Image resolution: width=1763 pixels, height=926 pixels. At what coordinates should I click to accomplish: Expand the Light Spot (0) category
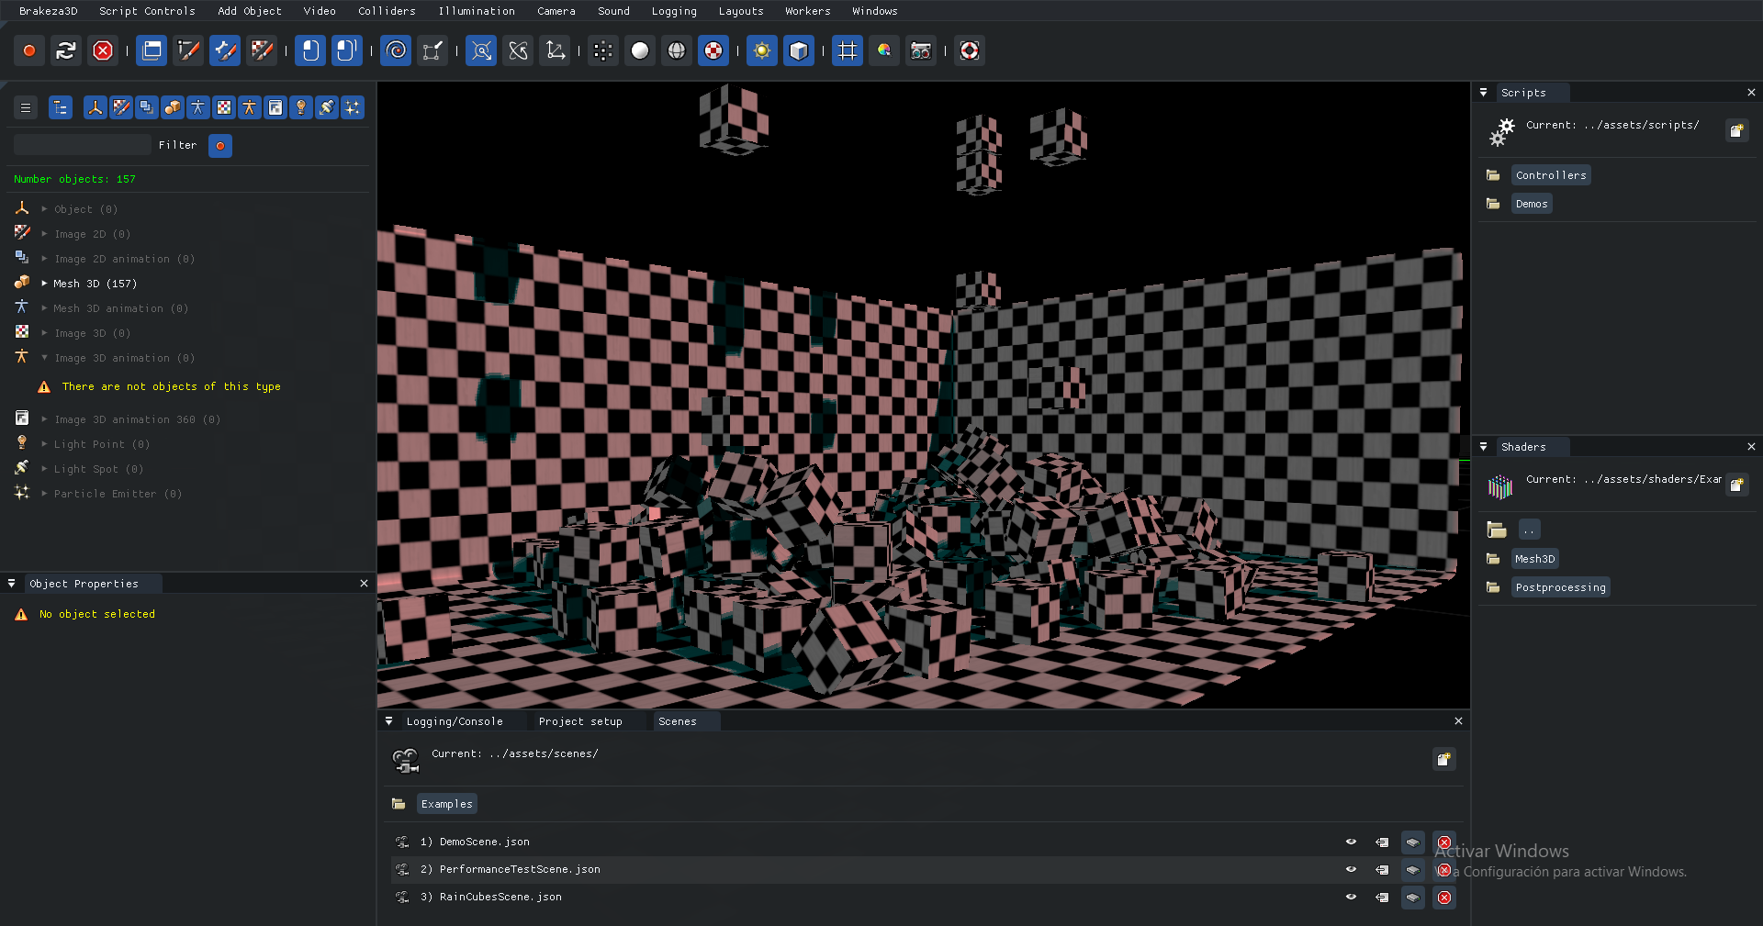tap(43, 469)
